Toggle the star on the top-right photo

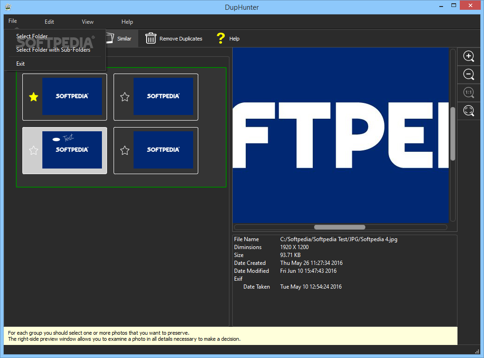tap(125, 97)
